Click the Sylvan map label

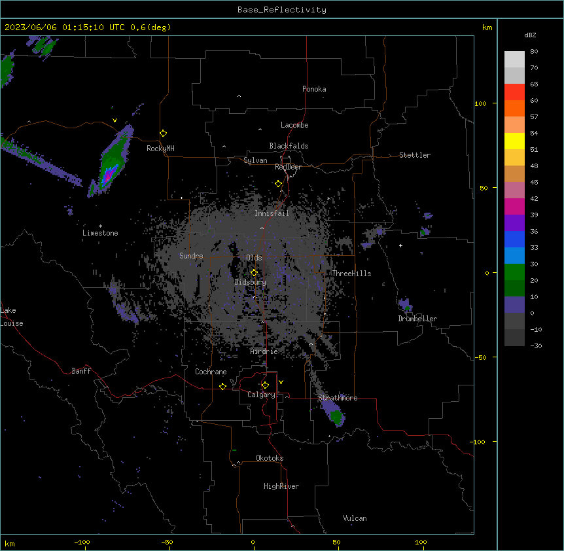pos(255,160)
